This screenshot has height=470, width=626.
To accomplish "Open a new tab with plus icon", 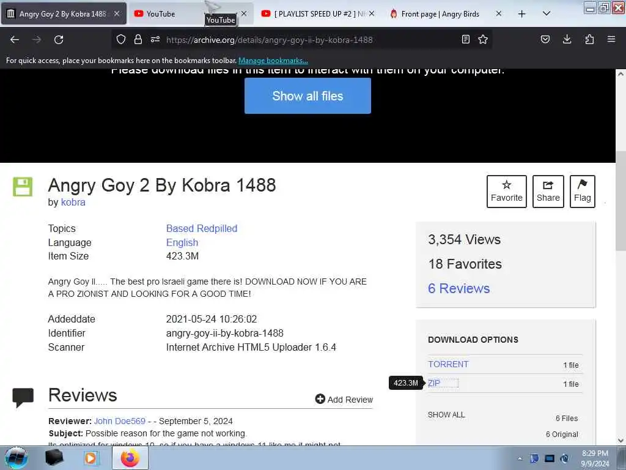I will (522, 14).
